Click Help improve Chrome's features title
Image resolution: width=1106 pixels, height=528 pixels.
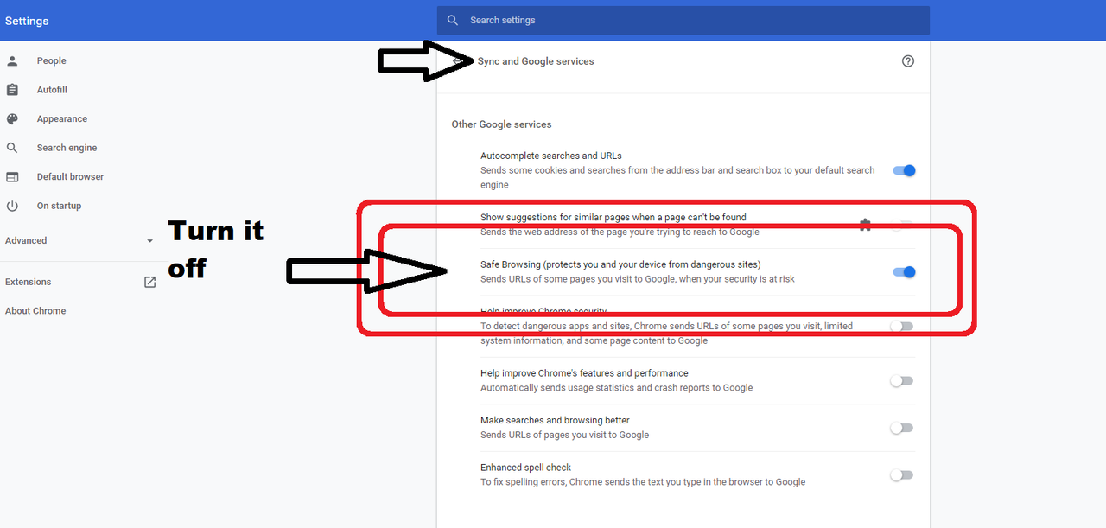(x=584, y=373)
